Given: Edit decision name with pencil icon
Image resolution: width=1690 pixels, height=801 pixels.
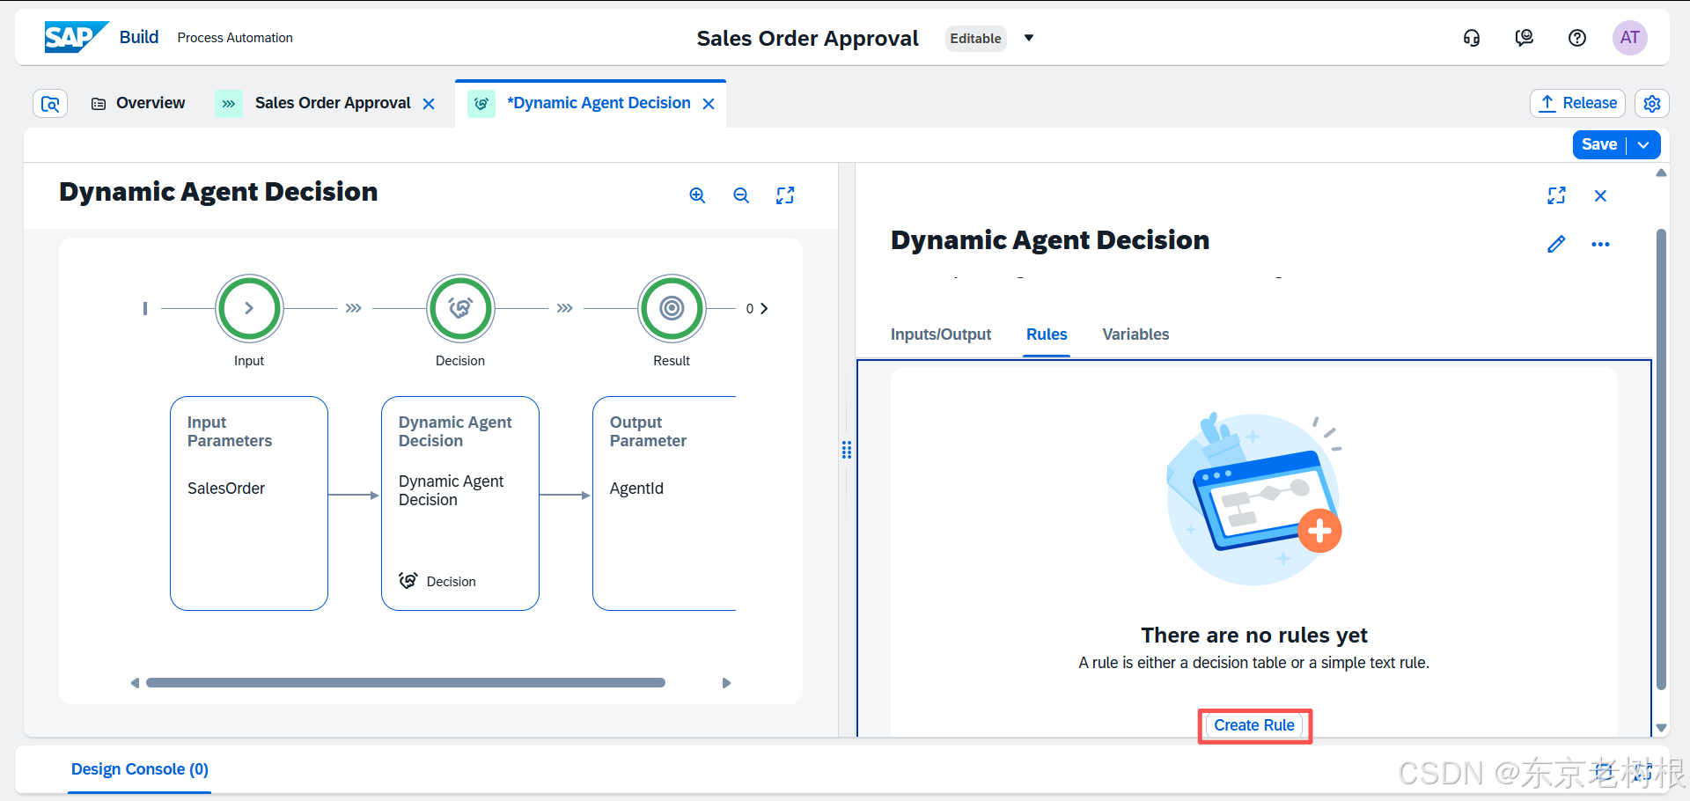Looking at the screenshot, I should (1556, 244).
